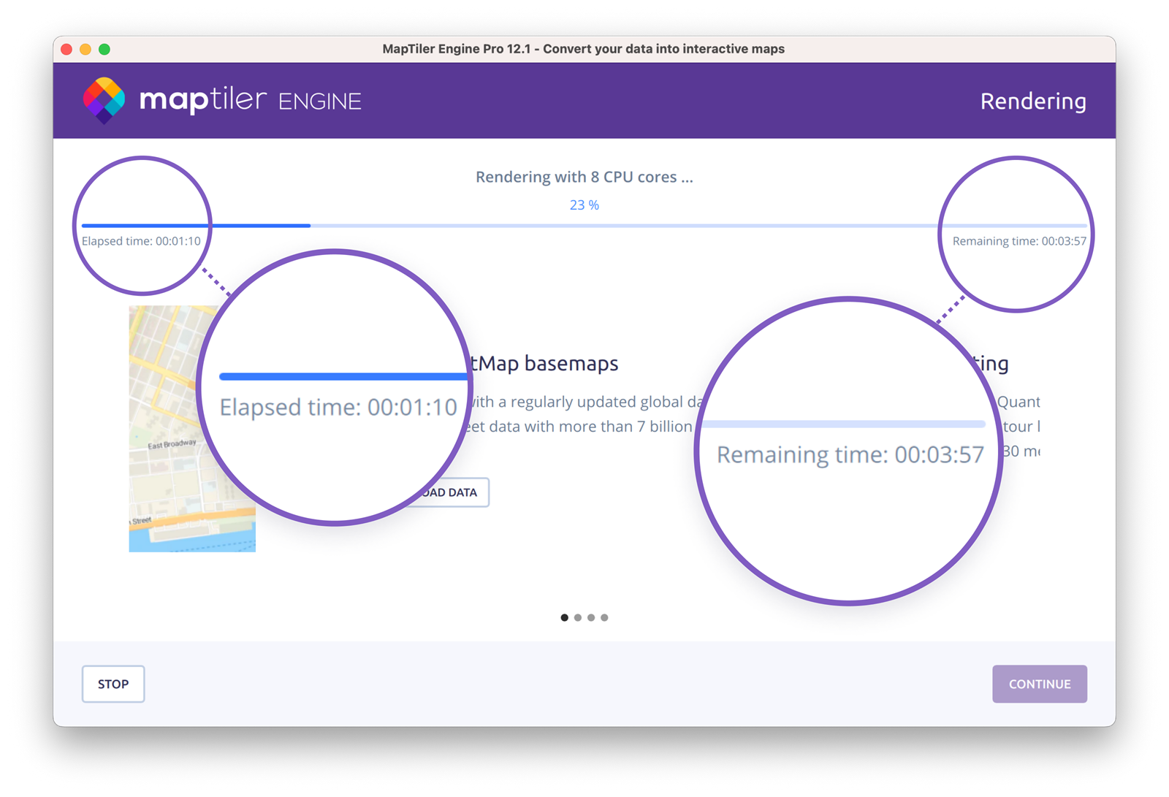Viewport: 1169px width, 797px height.
Task: Minimize the window using the yellow button
Action: (85, 49)
